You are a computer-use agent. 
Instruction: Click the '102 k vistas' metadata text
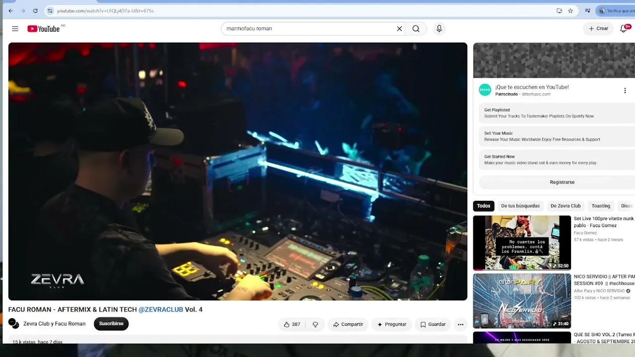coord(585,297)
